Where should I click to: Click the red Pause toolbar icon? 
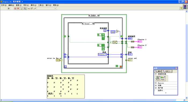coord(18,9)
